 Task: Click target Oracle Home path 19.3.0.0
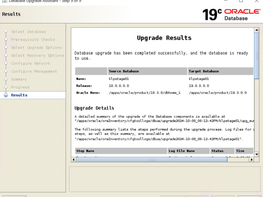(218, 93)
